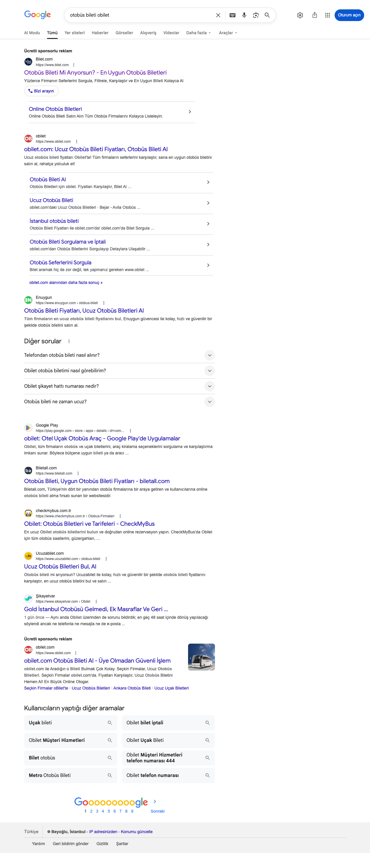370x853 pixels.
Task: Switch to the Haberler tab
Action: click(100, 33)
